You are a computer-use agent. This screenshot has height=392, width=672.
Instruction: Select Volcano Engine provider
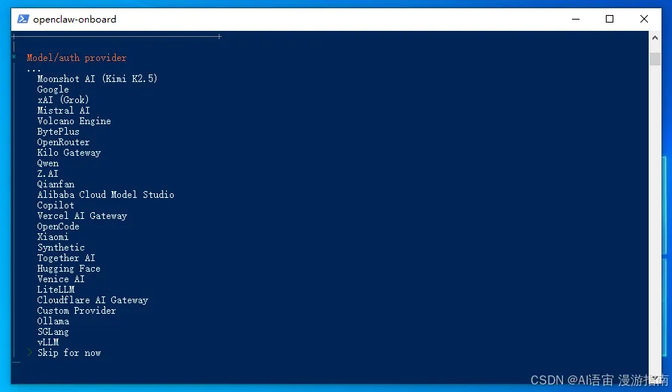tap(74, 121)
